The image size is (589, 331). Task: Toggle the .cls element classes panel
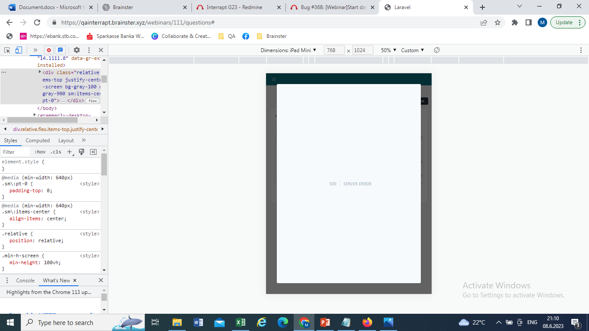[56, 152]
